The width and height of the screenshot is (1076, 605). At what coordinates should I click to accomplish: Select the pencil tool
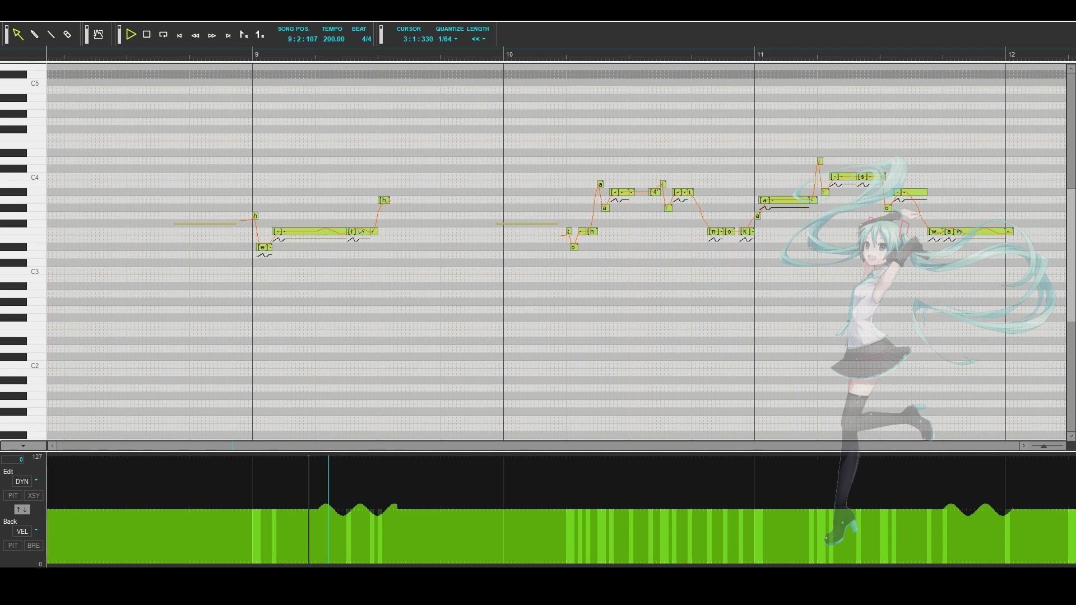[x=34, y=35]
